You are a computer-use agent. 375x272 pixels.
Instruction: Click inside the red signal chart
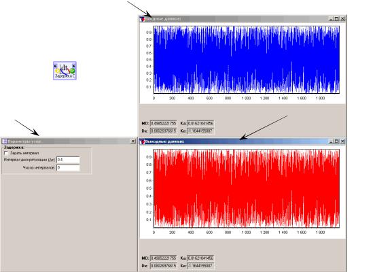(247, 188)
